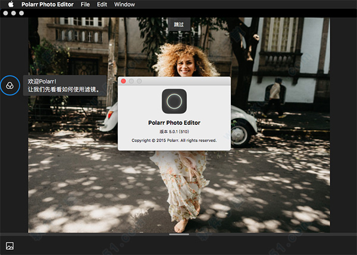Viewport: 357px width, 255px height.
Task: Click the Polarr app logo in About dialog
Action: point(174,101)
